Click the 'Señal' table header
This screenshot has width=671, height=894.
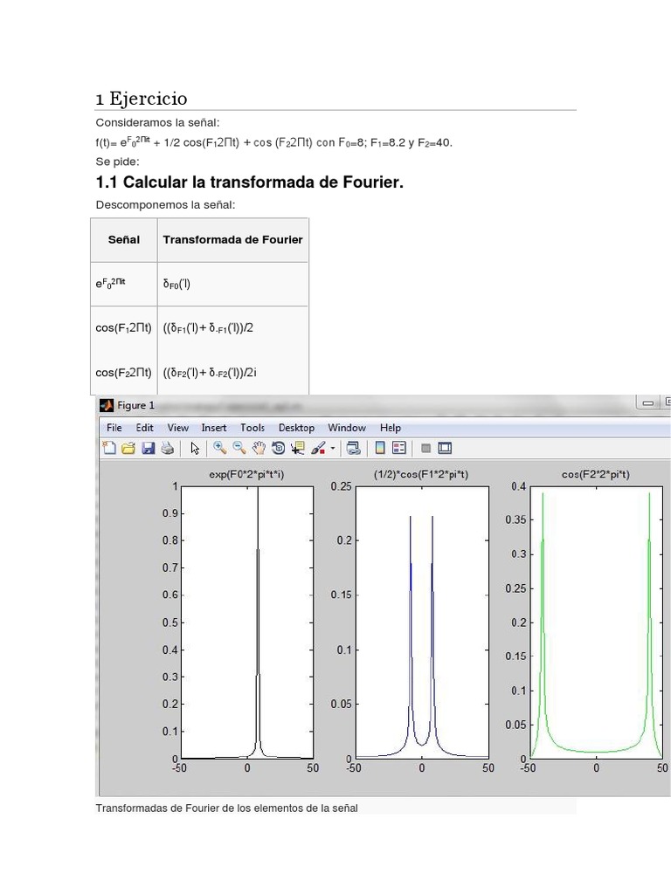pyautogui.click(x=124, y=240)
